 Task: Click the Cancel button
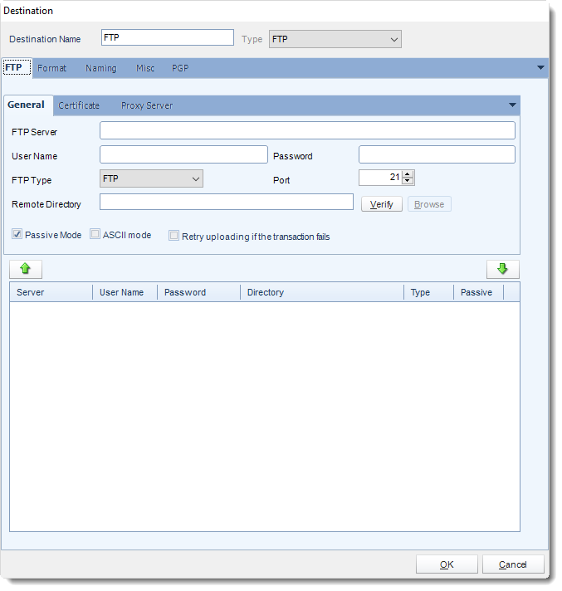(x=513, y=564)
